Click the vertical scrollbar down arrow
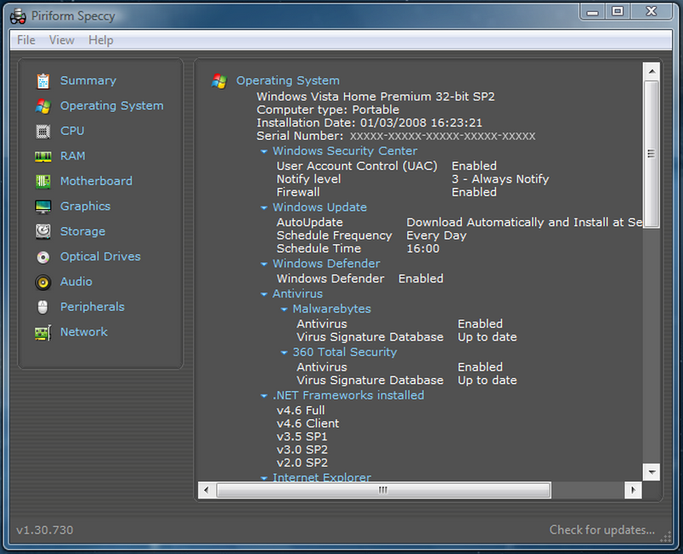 click(651, 472)
